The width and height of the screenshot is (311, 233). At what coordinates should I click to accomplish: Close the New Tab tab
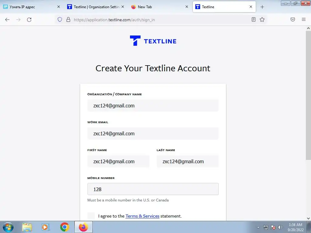[187, 7]
